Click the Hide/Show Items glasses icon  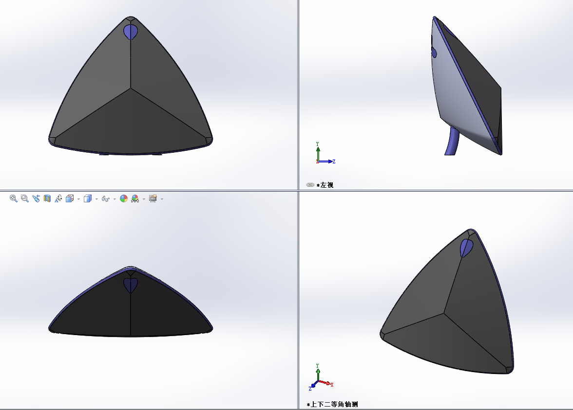coord(105,198)
